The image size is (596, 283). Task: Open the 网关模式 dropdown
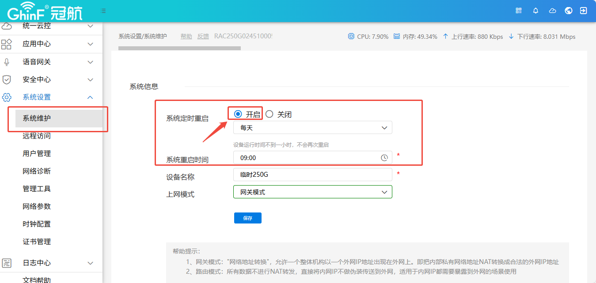tap(312, 192)
